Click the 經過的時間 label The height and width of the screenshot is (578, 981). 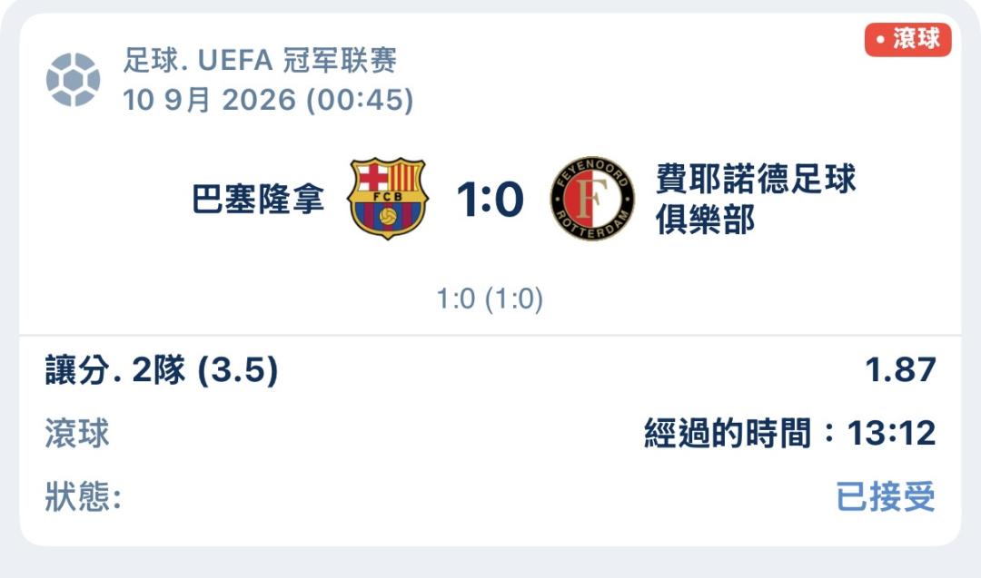728,433
